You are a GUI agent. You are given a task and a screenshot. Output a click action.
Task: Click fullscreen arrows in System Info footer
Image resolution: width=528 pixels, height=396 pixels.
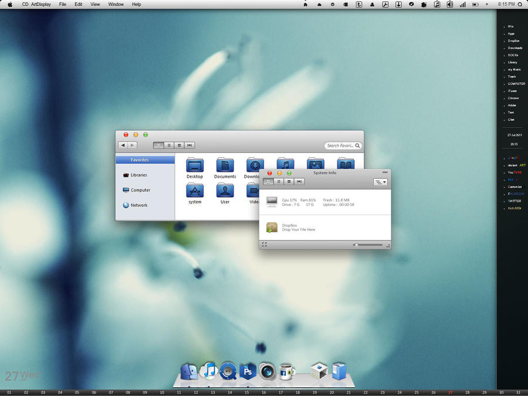pos(265,245)
